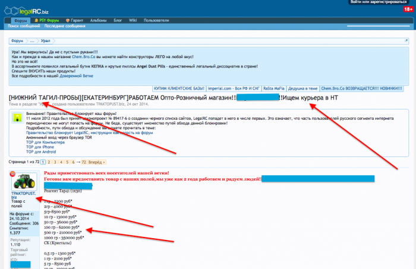Open the Пользователи menu
The image size is (416, 269).
coord(157,20)
